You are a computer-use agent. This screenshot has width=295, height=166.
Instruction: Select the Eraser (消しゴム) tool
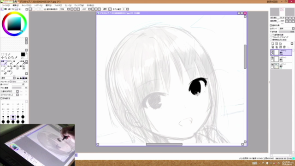11,67
